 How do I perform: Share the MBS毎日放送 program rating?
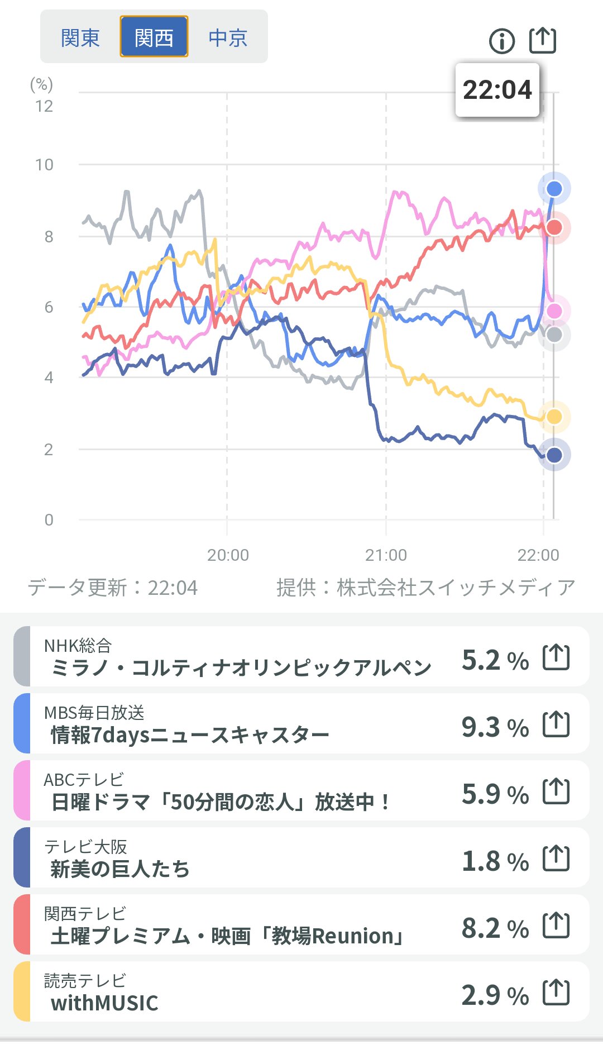tap(556, 724)
